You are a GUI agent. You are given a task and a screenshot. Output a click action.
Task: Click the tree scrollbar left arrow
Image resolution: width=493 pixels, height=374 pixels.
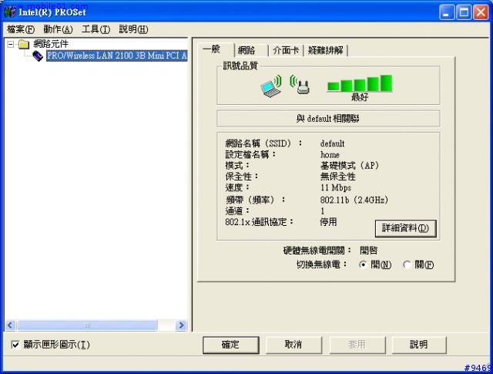(x=10, y=325)
